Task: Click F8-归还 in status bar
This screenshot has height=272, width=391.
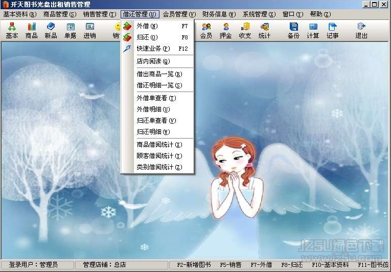Action: point(292,264)
